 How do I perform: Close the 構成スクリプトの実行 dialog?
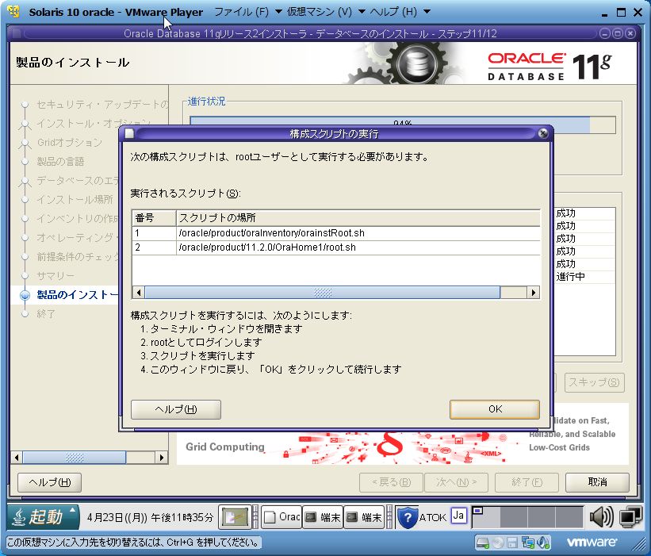(542, 133)
